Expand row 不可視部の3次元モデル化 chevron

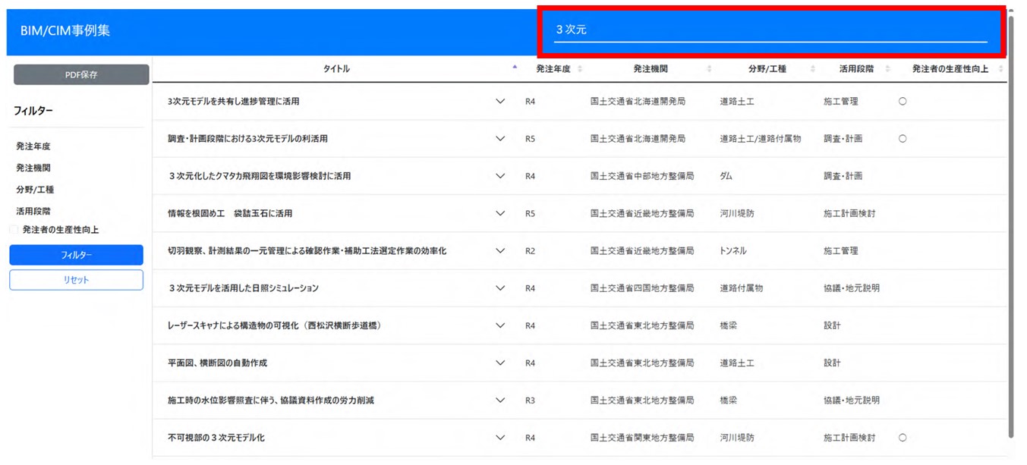coord(500,438)
